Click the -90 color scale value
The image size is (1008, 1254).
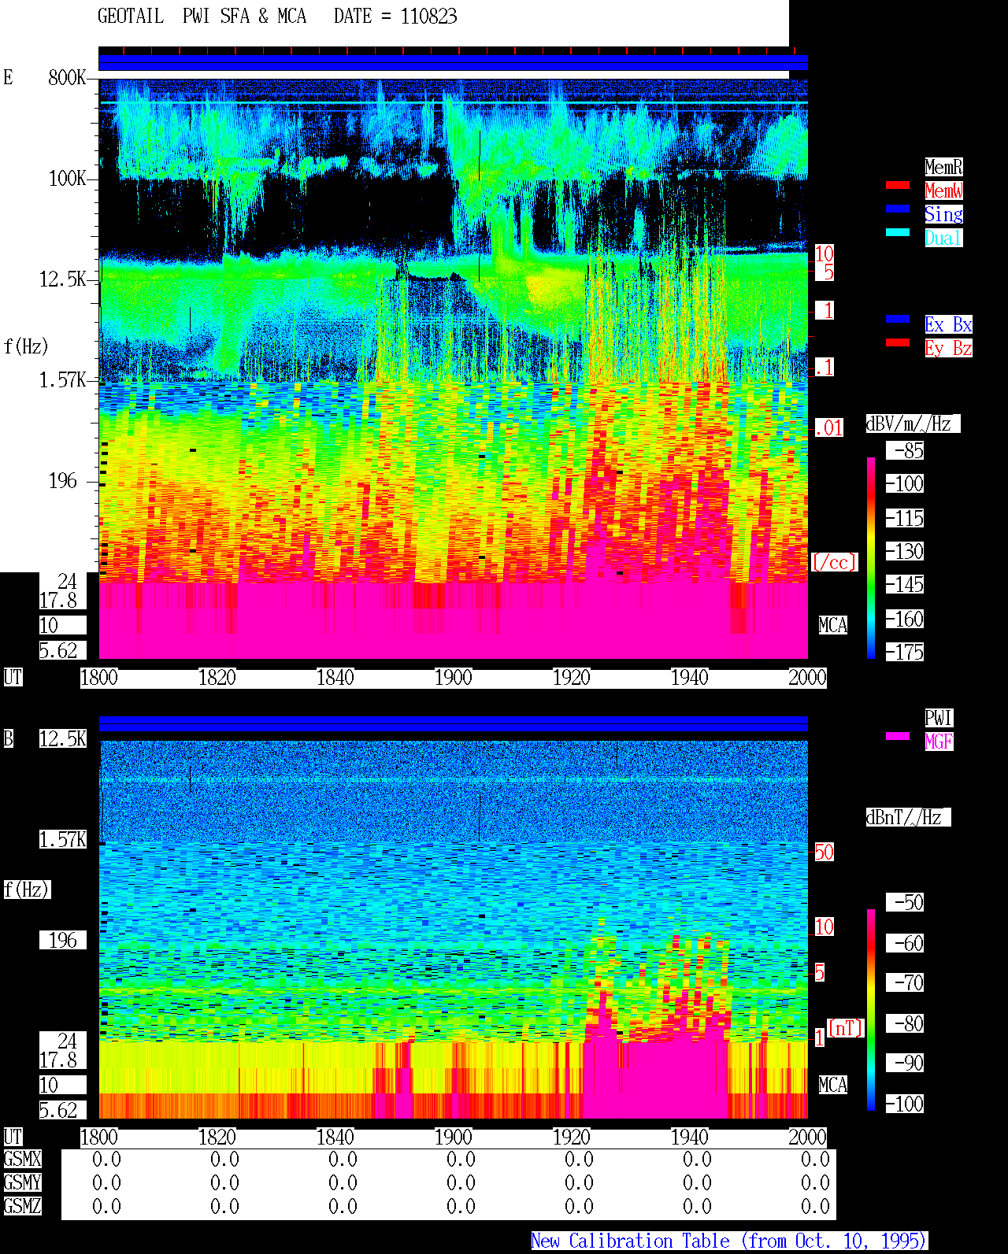[905, 1063]
